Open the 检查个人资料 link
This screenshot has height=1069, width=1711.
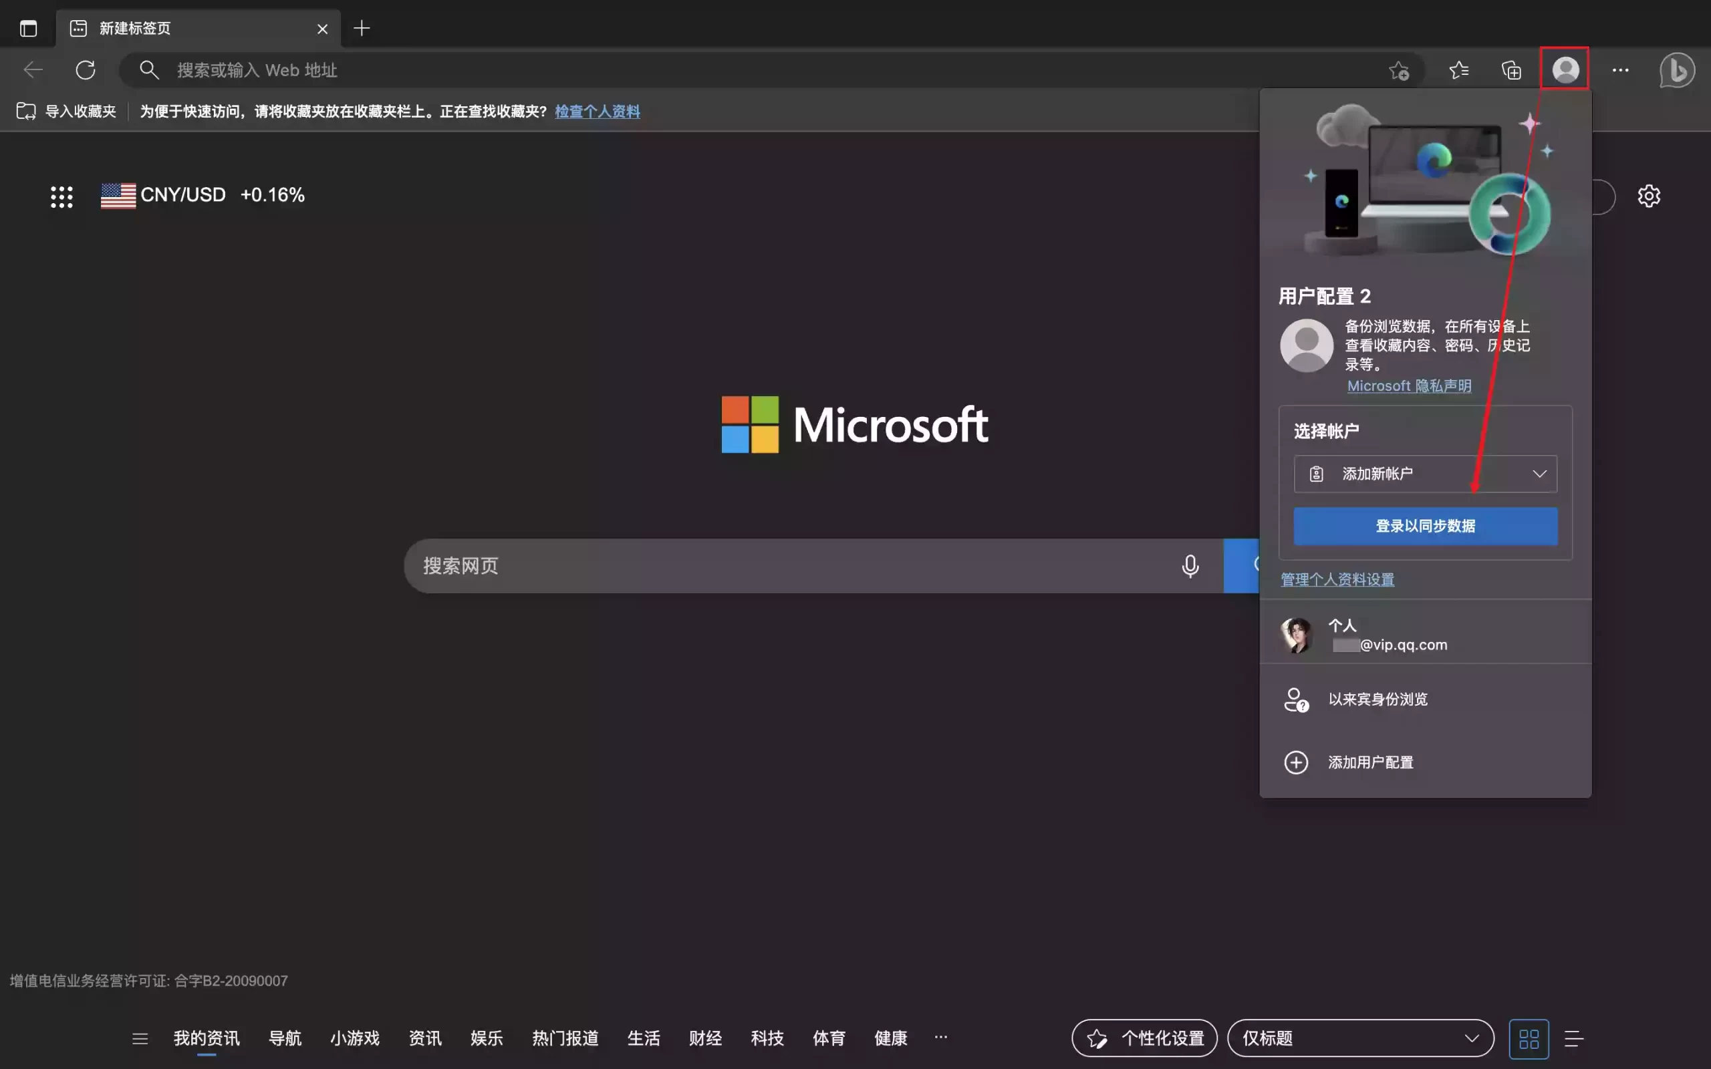[598, 111]
